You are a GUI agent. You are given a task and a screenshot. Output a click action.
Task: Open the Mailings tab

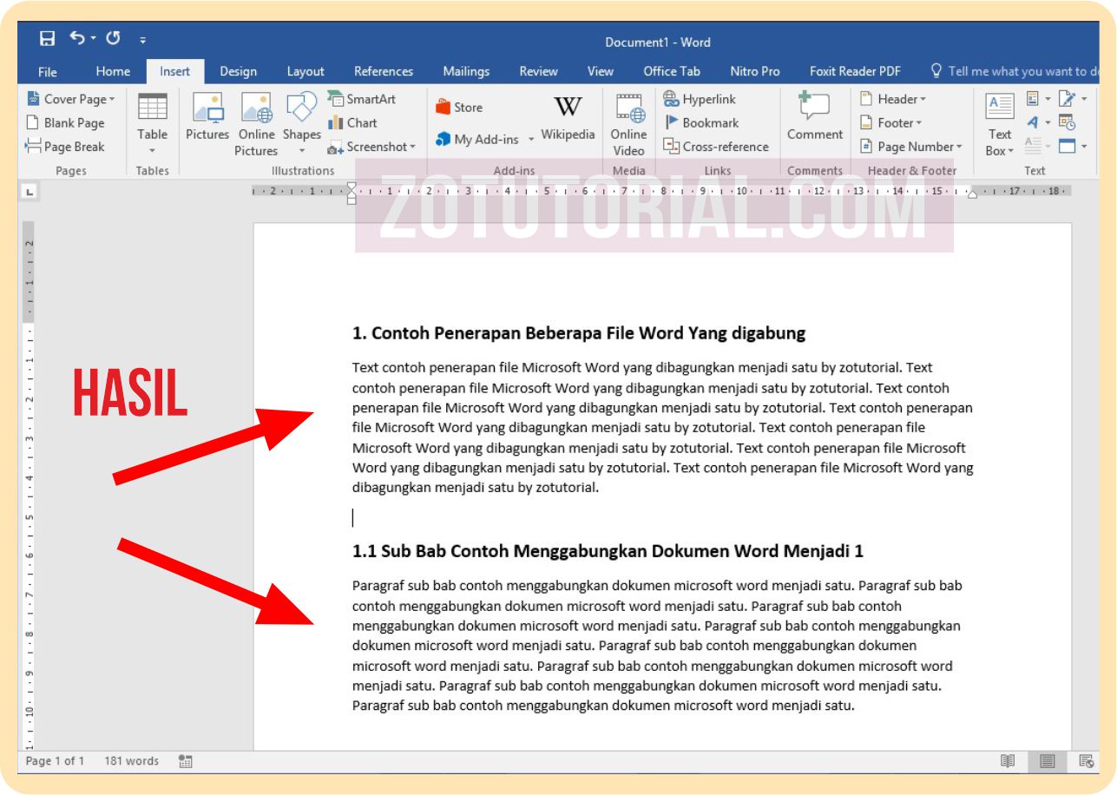coord(466,71)
